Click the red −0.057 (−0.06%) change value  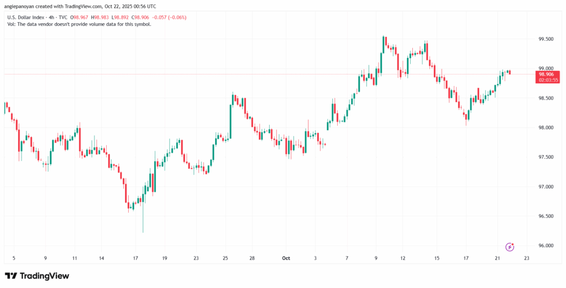pyautogui.click(x=171, y=18)
